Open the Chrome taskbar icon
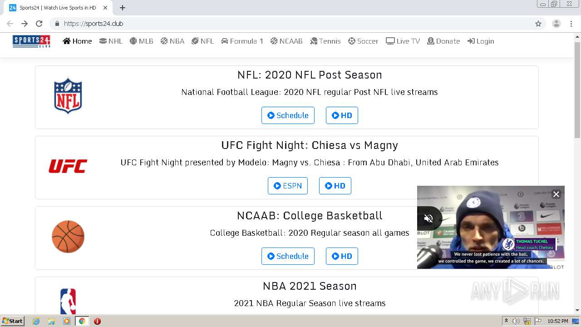Viewport: 581px width, 327px height. pyautogui.click(x=82, y=321)
